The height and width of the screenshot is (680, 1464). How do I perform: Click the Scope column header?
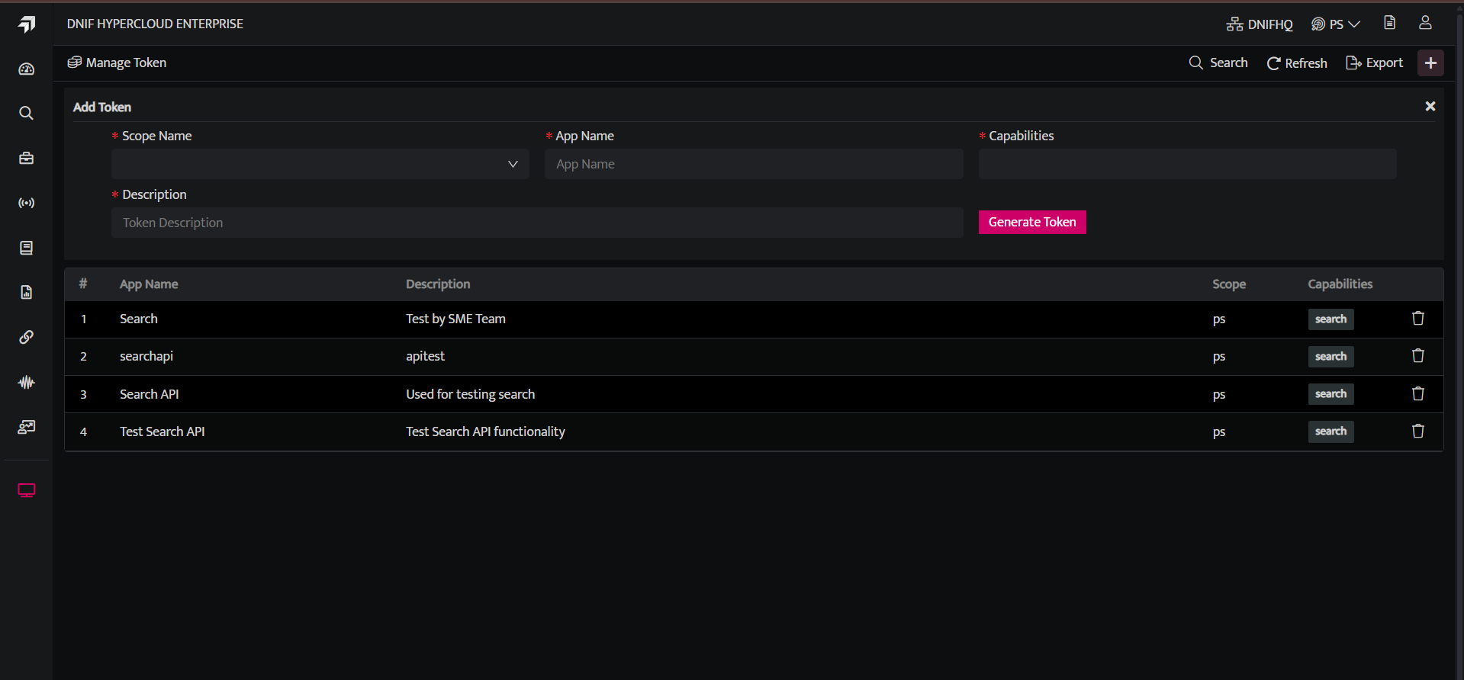point(1229,284)
